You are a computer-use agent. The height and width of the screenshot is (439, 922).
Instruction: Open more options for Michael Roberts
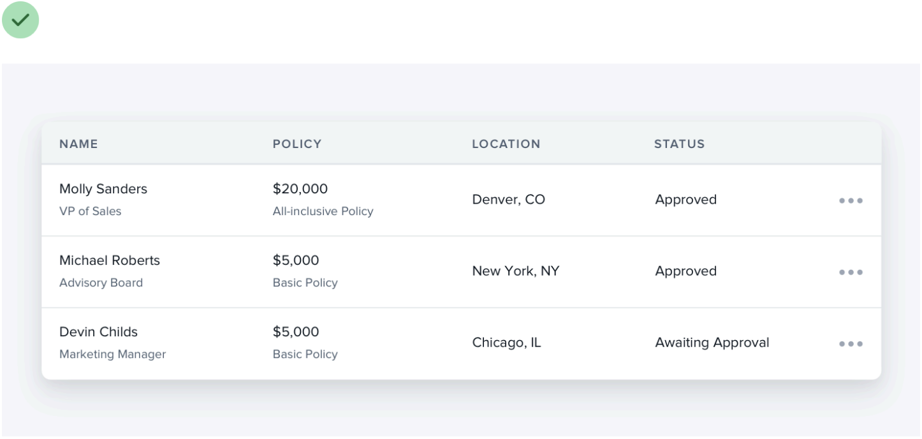pyautogui.click(x=851, y=272)
